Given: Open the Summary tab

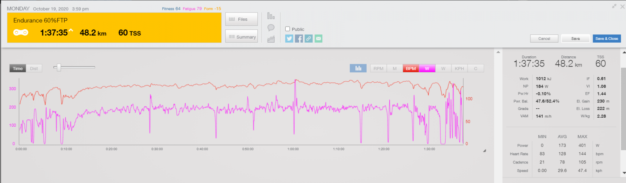Looking at the screenshot, I should tap(241, 37).
